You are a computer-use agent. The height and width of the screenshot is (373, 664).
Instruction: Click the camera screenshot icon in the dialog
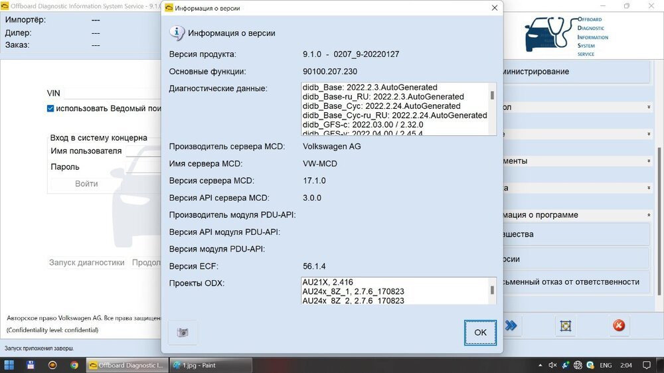click(x=183, y=333)
